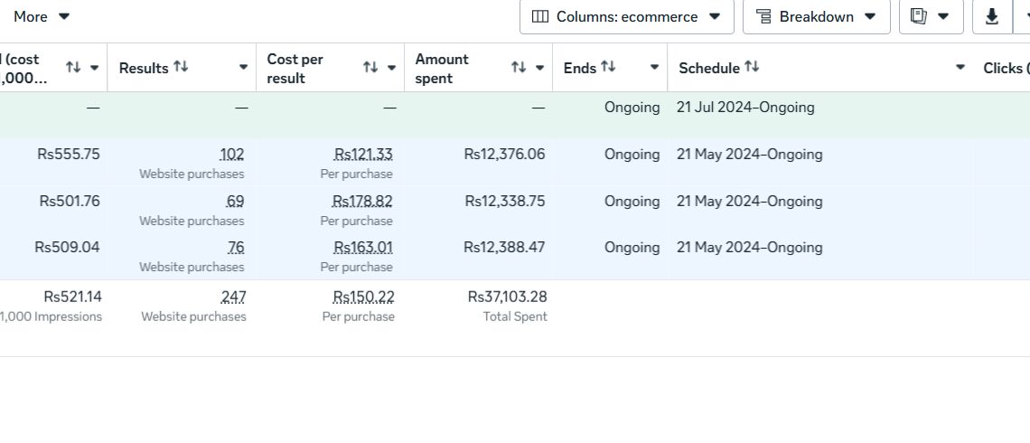The image size is (1030, 443).
Task: Click the schedule cell in the Rs12,338.75 row
Action: coord(750,201)
